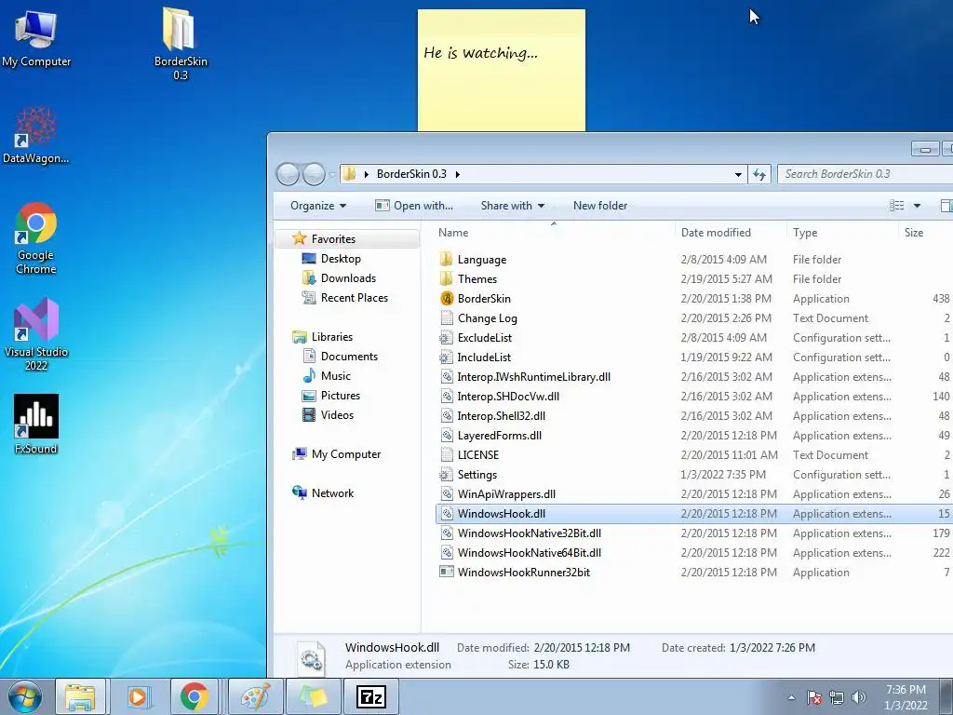Open the FxSound desktop shortcut
Screen dimensions: 953x715
(36, 425)
